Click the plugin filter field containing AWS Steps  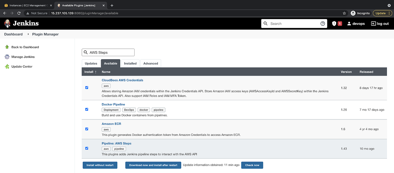coord(108,52)
